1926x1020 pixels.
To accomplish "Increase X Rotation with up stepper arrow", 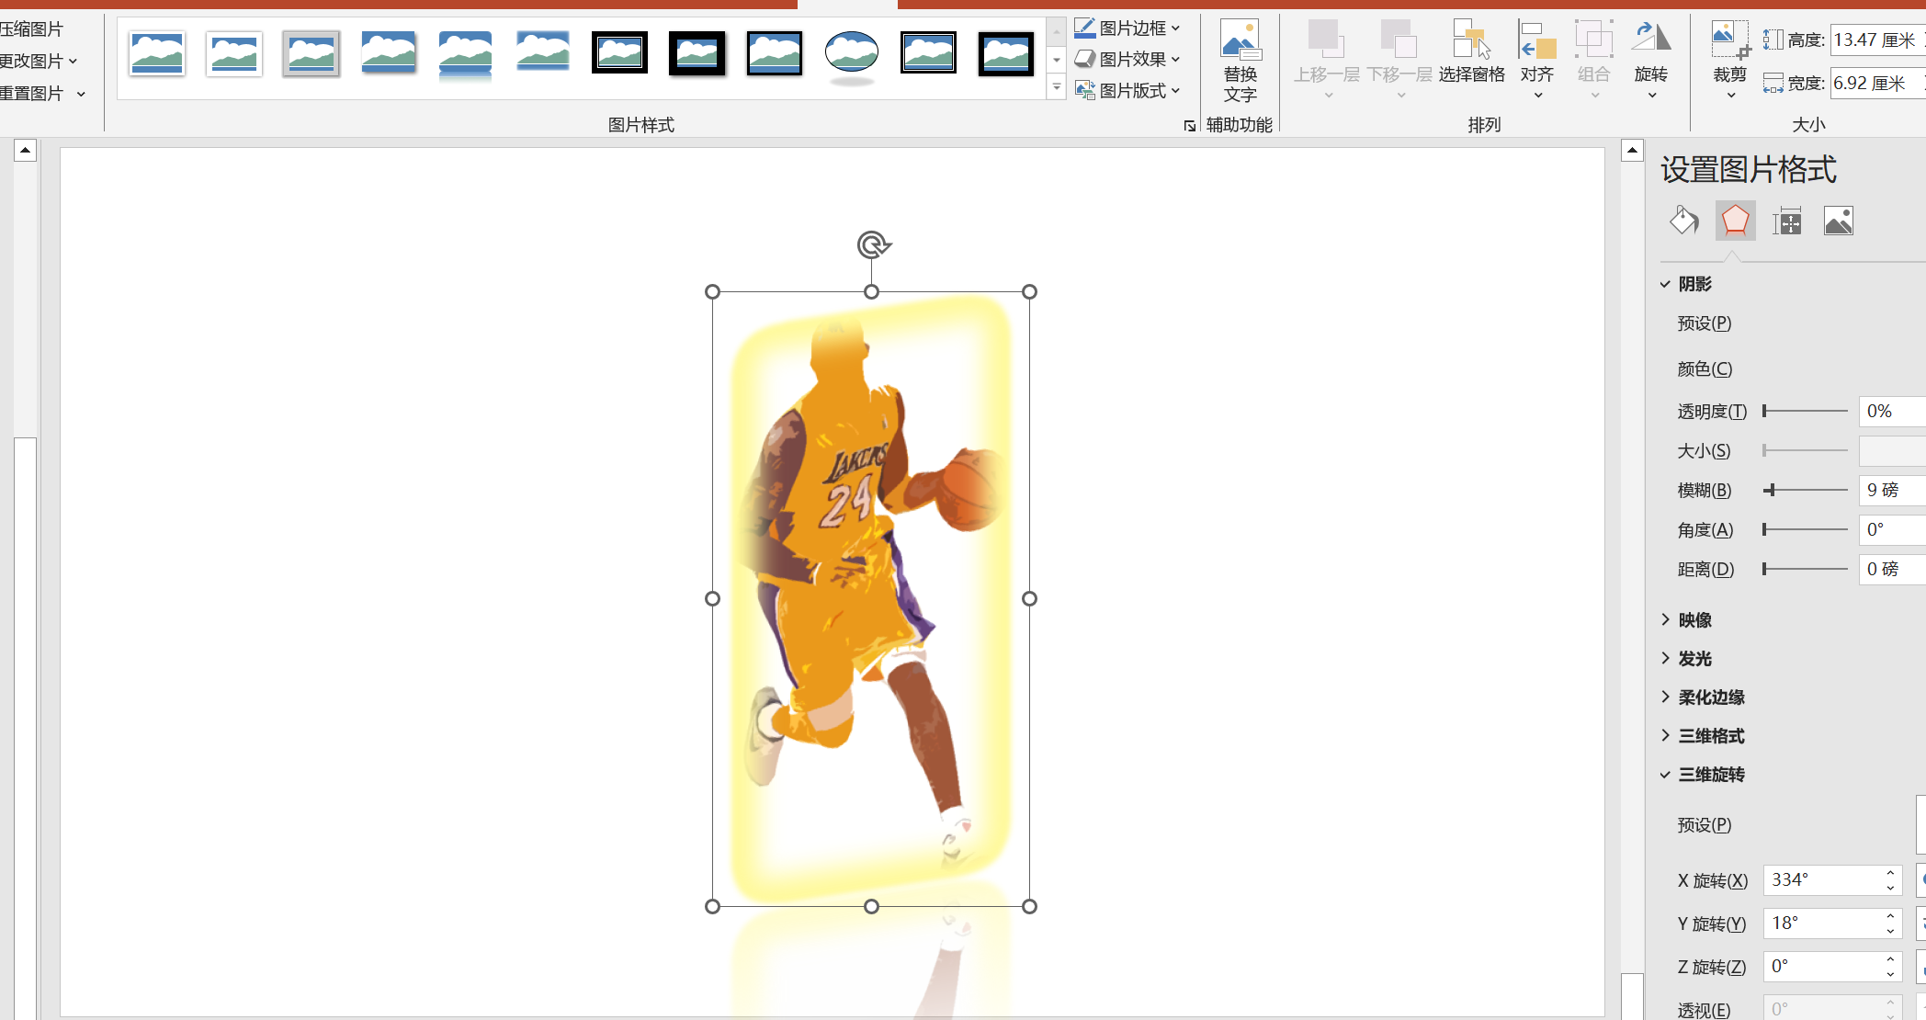I will 1890,873.
